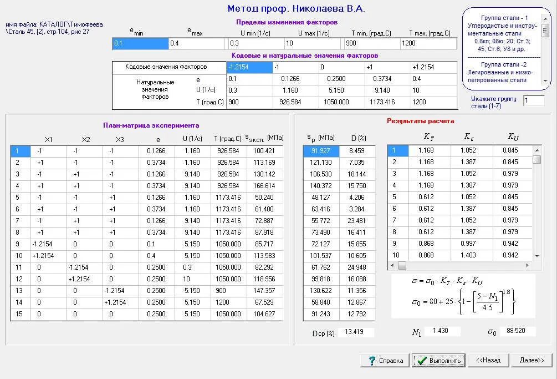
Task: Click scroll up arrow of K coefficients table
Action: 537,150
